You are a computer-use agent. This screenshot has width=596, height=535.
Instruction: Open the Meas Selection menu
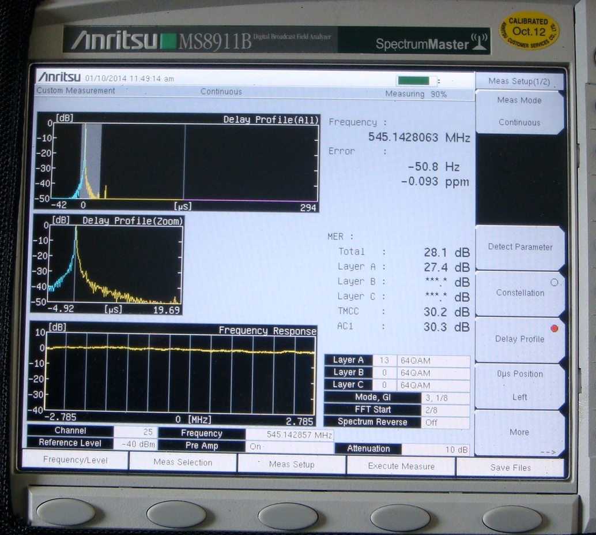point(183,462)
